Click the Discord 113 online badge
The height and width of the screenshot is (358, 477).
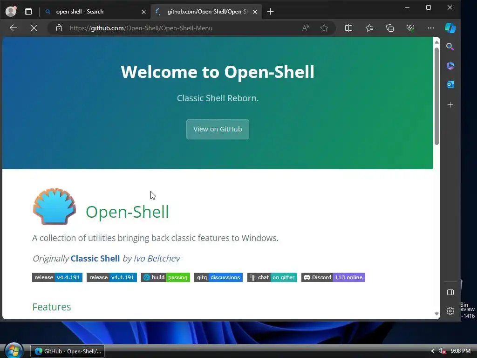[333, 277]
